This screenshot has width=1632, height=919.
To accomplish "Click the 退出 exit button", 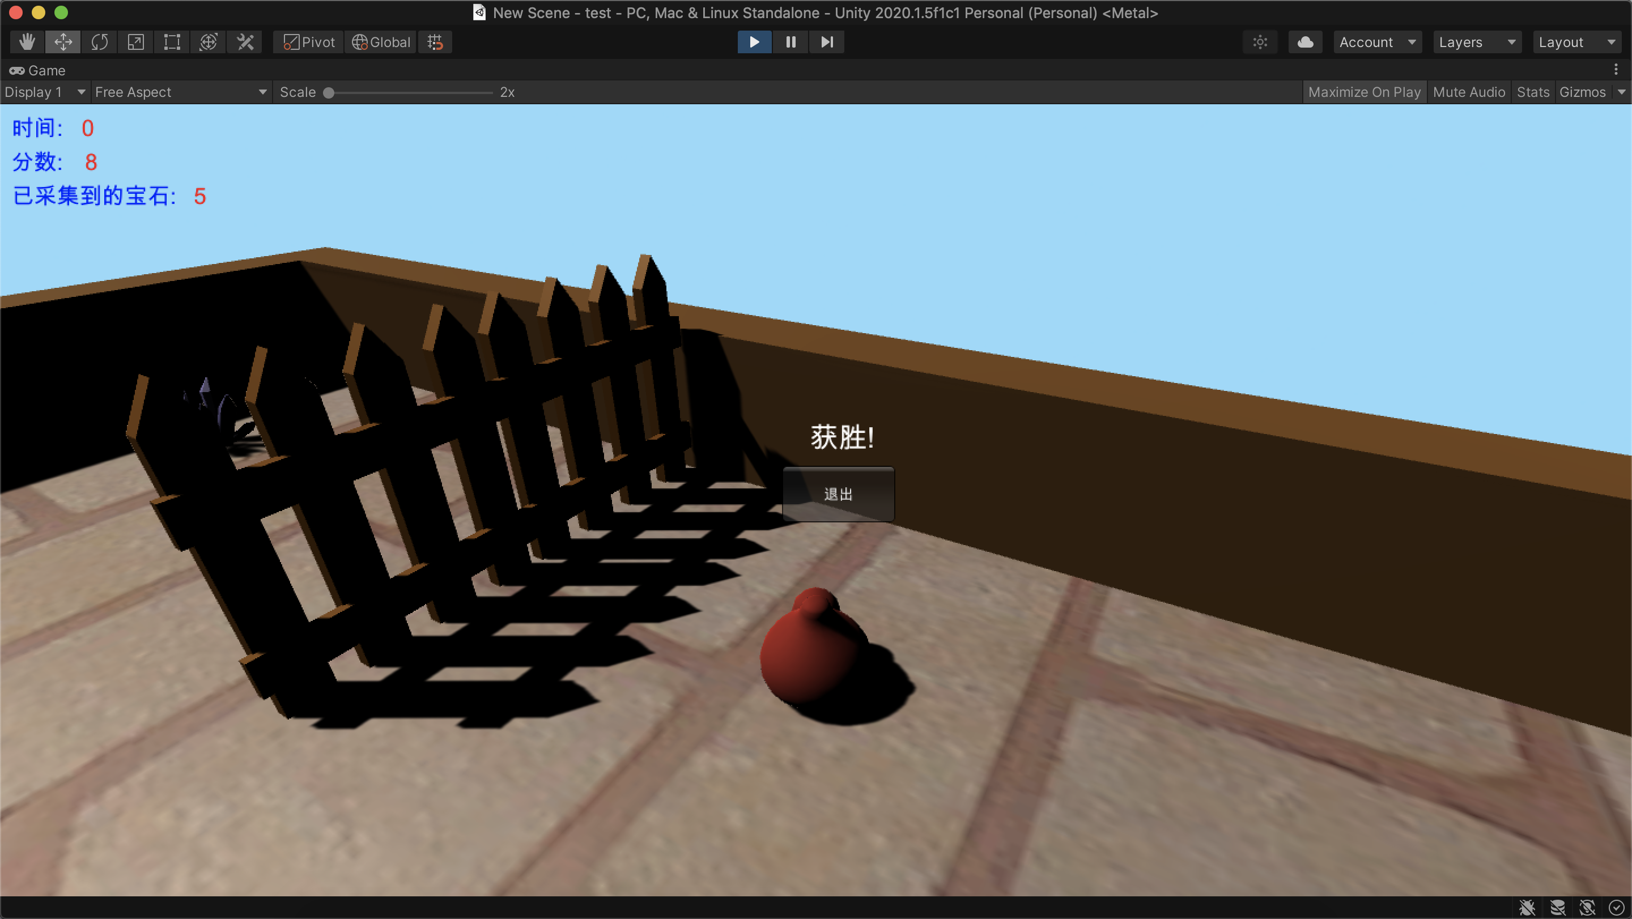I will 838,494.
